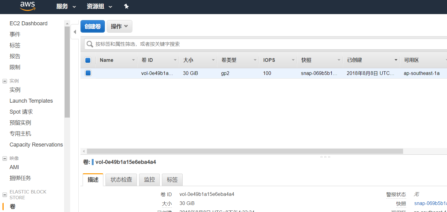Click horizontal scrollbar left arrow
447x212 pixels.
[x=84, y=151]
